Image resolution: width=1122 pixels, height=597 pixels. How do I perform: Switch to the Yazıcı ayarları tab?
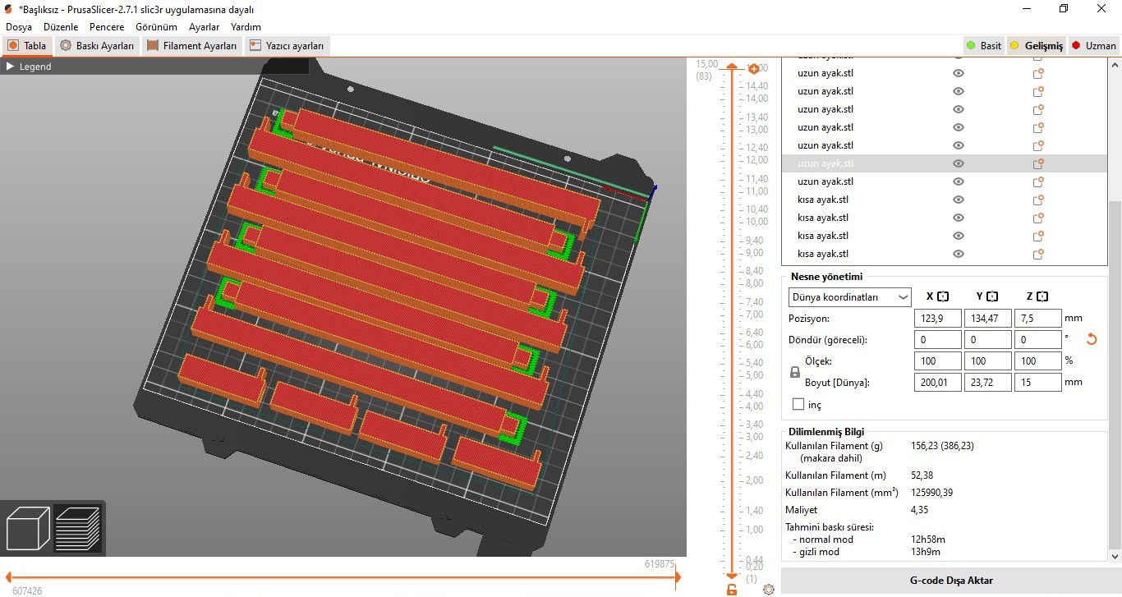(x=287, y=46)
